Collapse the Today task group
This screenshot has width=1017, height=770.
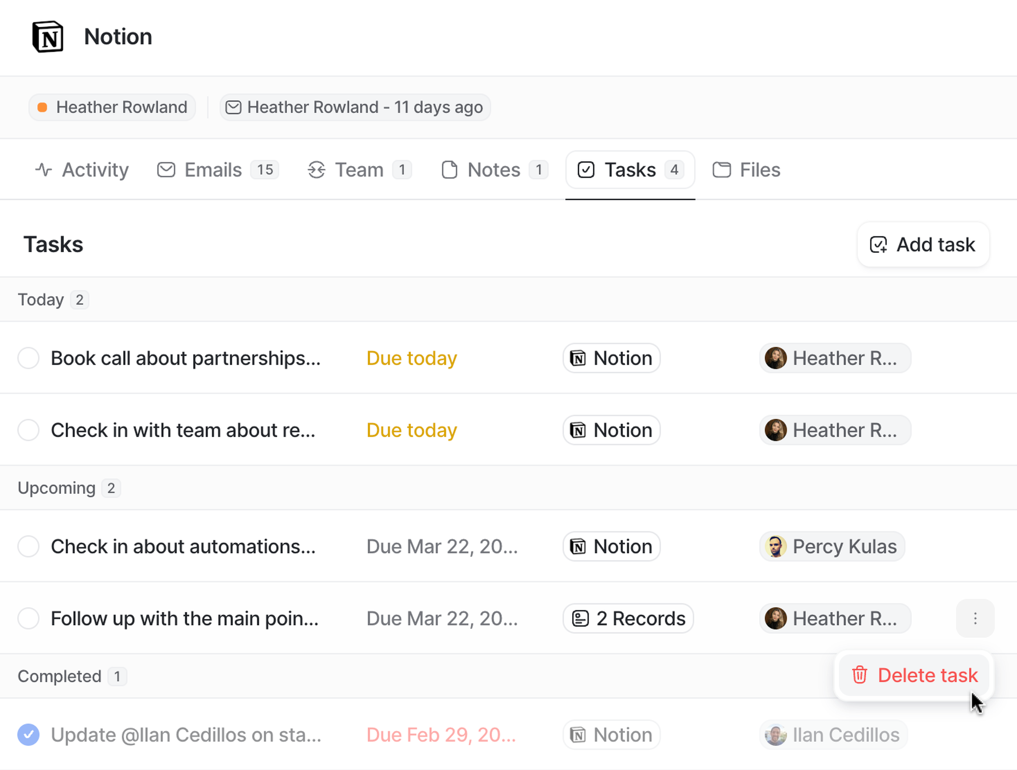click(41, 300)
